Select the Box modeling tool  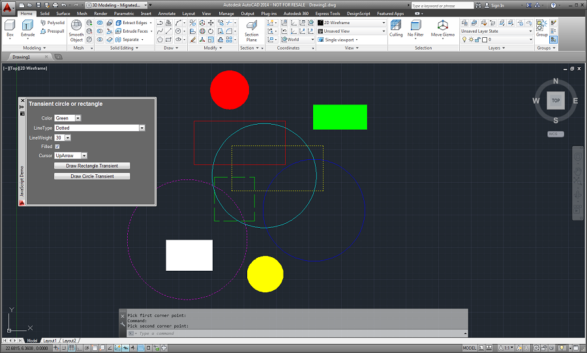(10, 29)
